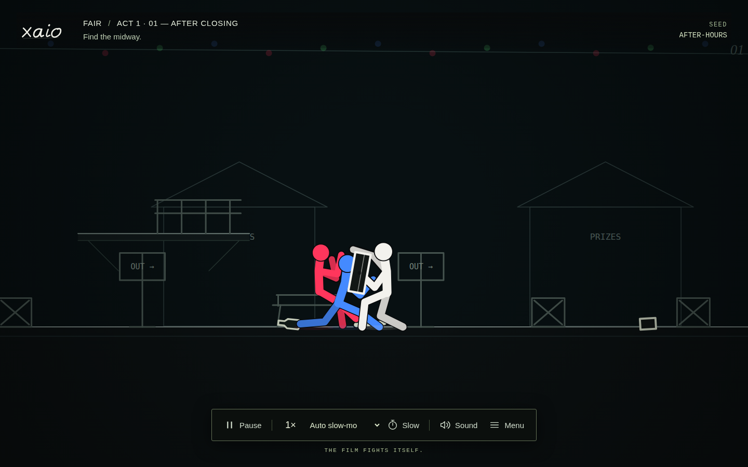Expand the slow-mo chevron arrow
This screenshot has height=467, width=748.
pos(377,425)
